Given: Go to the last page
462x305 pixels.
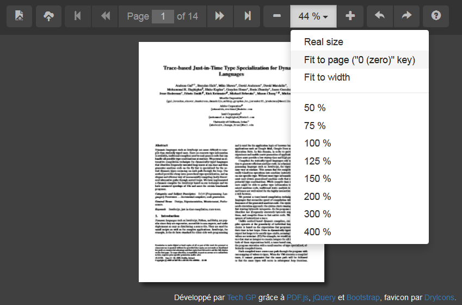Looking at the screenshot, I should pyautogui.click(x=247, y=16).
